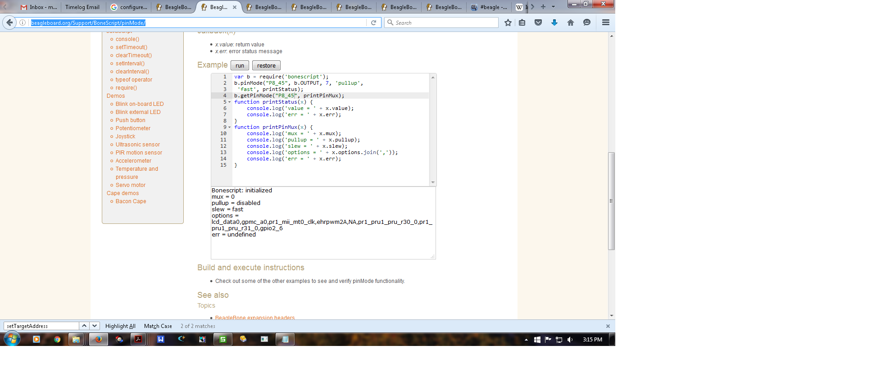Open the list all tabs dropdown
The image size is (890, 382).
[553, 7]
